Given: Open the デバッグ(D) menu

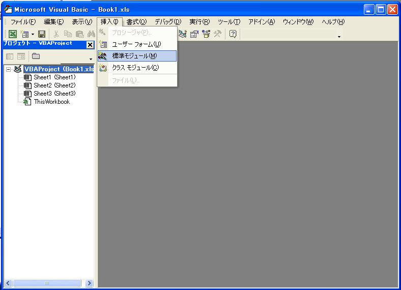Looking at the screenshot, I should pos(168,22).
